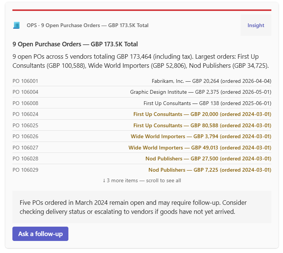Click First Up Consultants GBP 138 entry
This screenshot has width=283, height=253.
[x=207, y=103]
